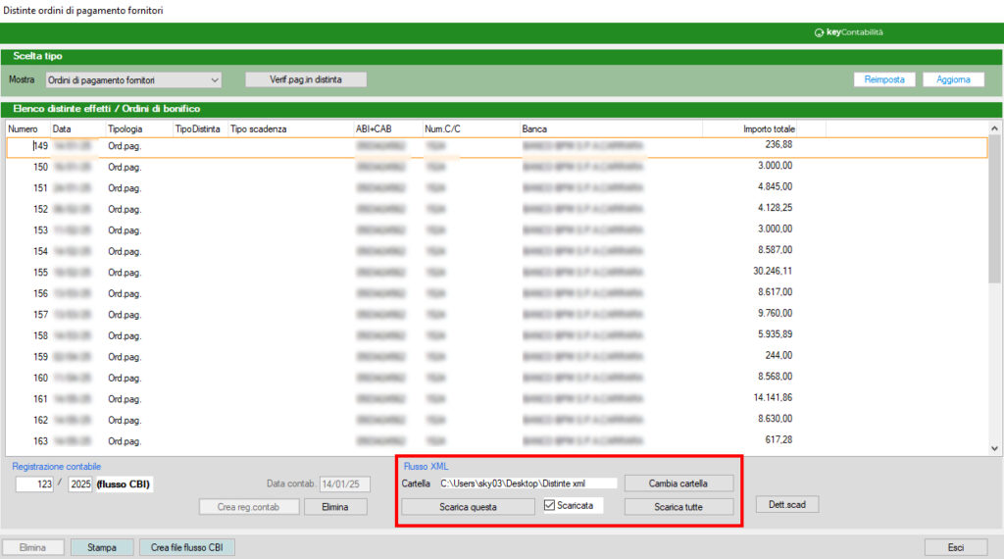Click the Cartella path input field
This screenshot has height=559, width=1004.
click(x=527, y=483)
